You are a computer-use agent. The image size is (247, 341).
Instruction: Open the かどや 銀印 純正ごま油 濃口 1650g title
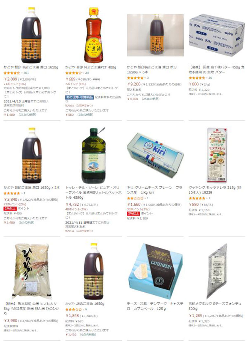[31, 67]
